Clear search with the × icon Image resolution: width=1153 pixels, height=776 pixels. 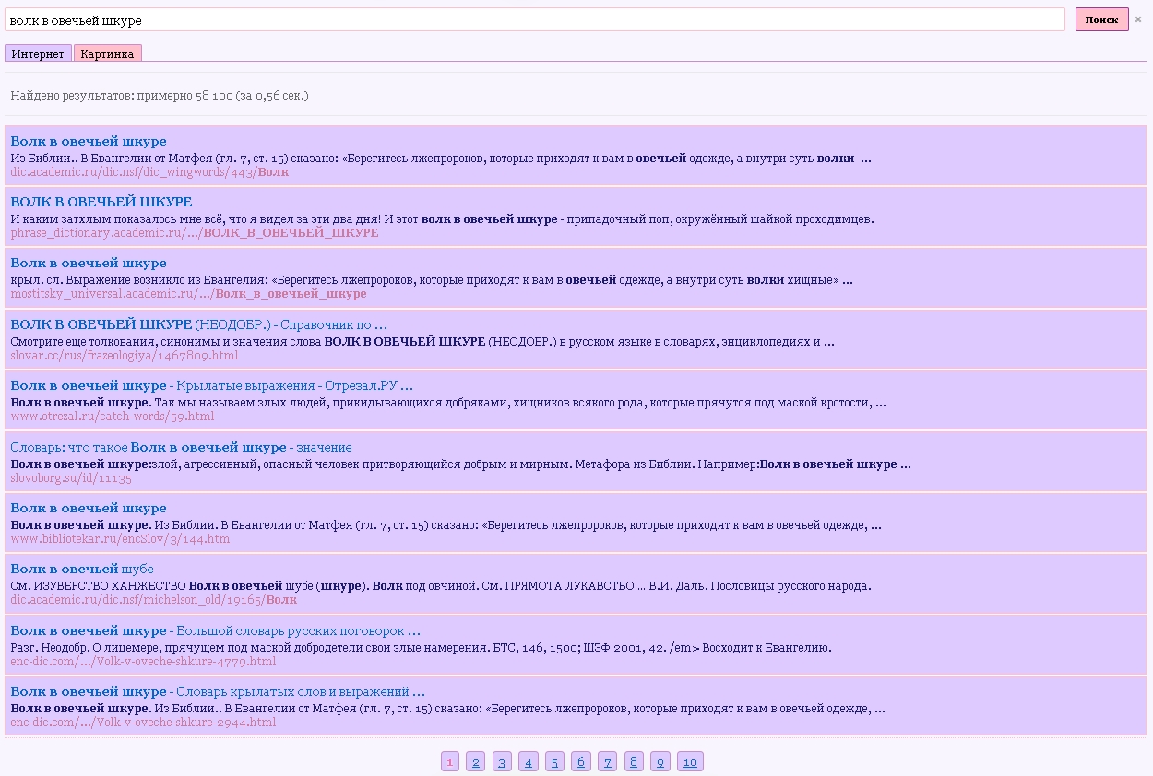pos(1138,19)
